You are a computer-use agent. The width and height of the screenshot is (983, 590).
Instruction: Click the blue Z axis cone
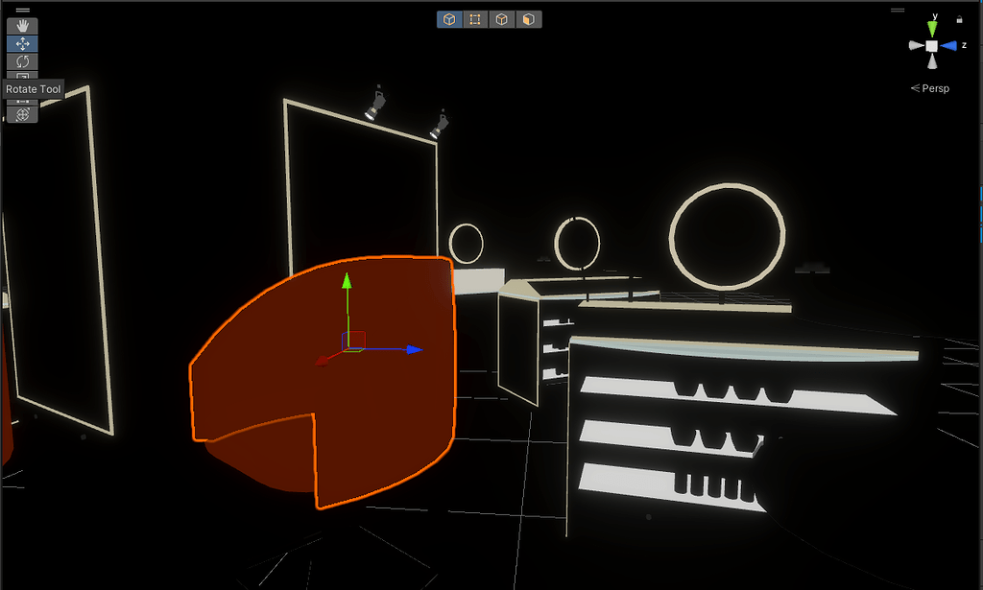pyautogui.click(x=947, y=45)
